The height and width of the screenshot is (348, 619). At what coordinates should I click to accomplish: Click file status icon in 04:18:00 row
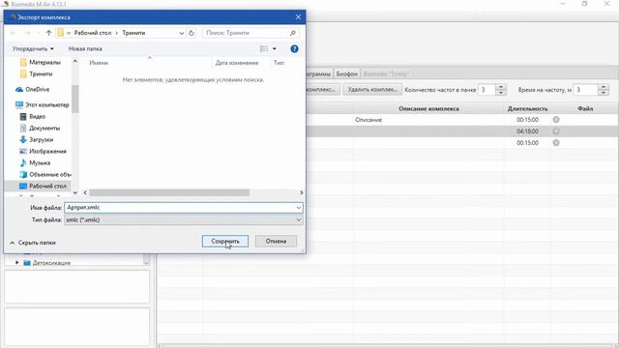click(556, 131)
